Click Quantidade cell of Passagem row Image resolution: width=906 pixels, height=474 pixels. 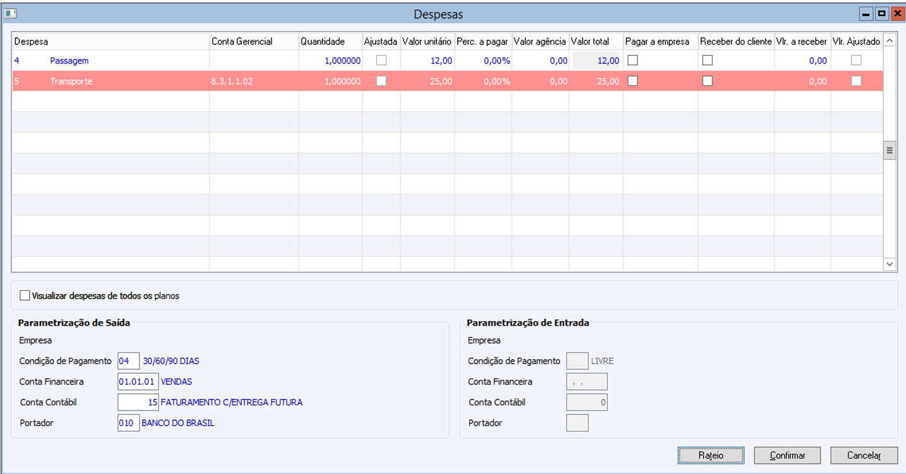[330, 60]
